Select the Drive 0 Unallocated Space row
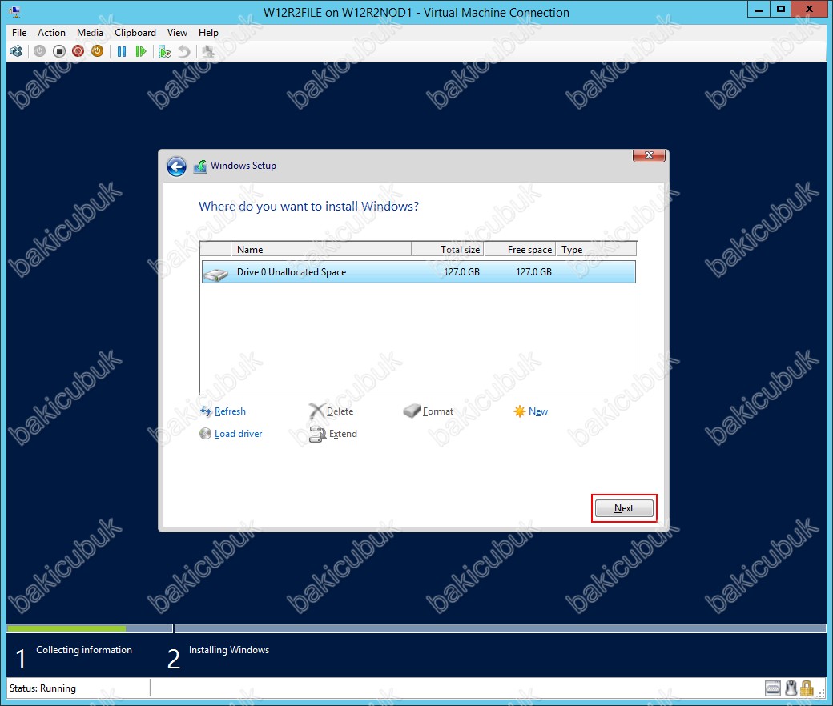This screenshot has width=833, height=706. pos(419,272)
